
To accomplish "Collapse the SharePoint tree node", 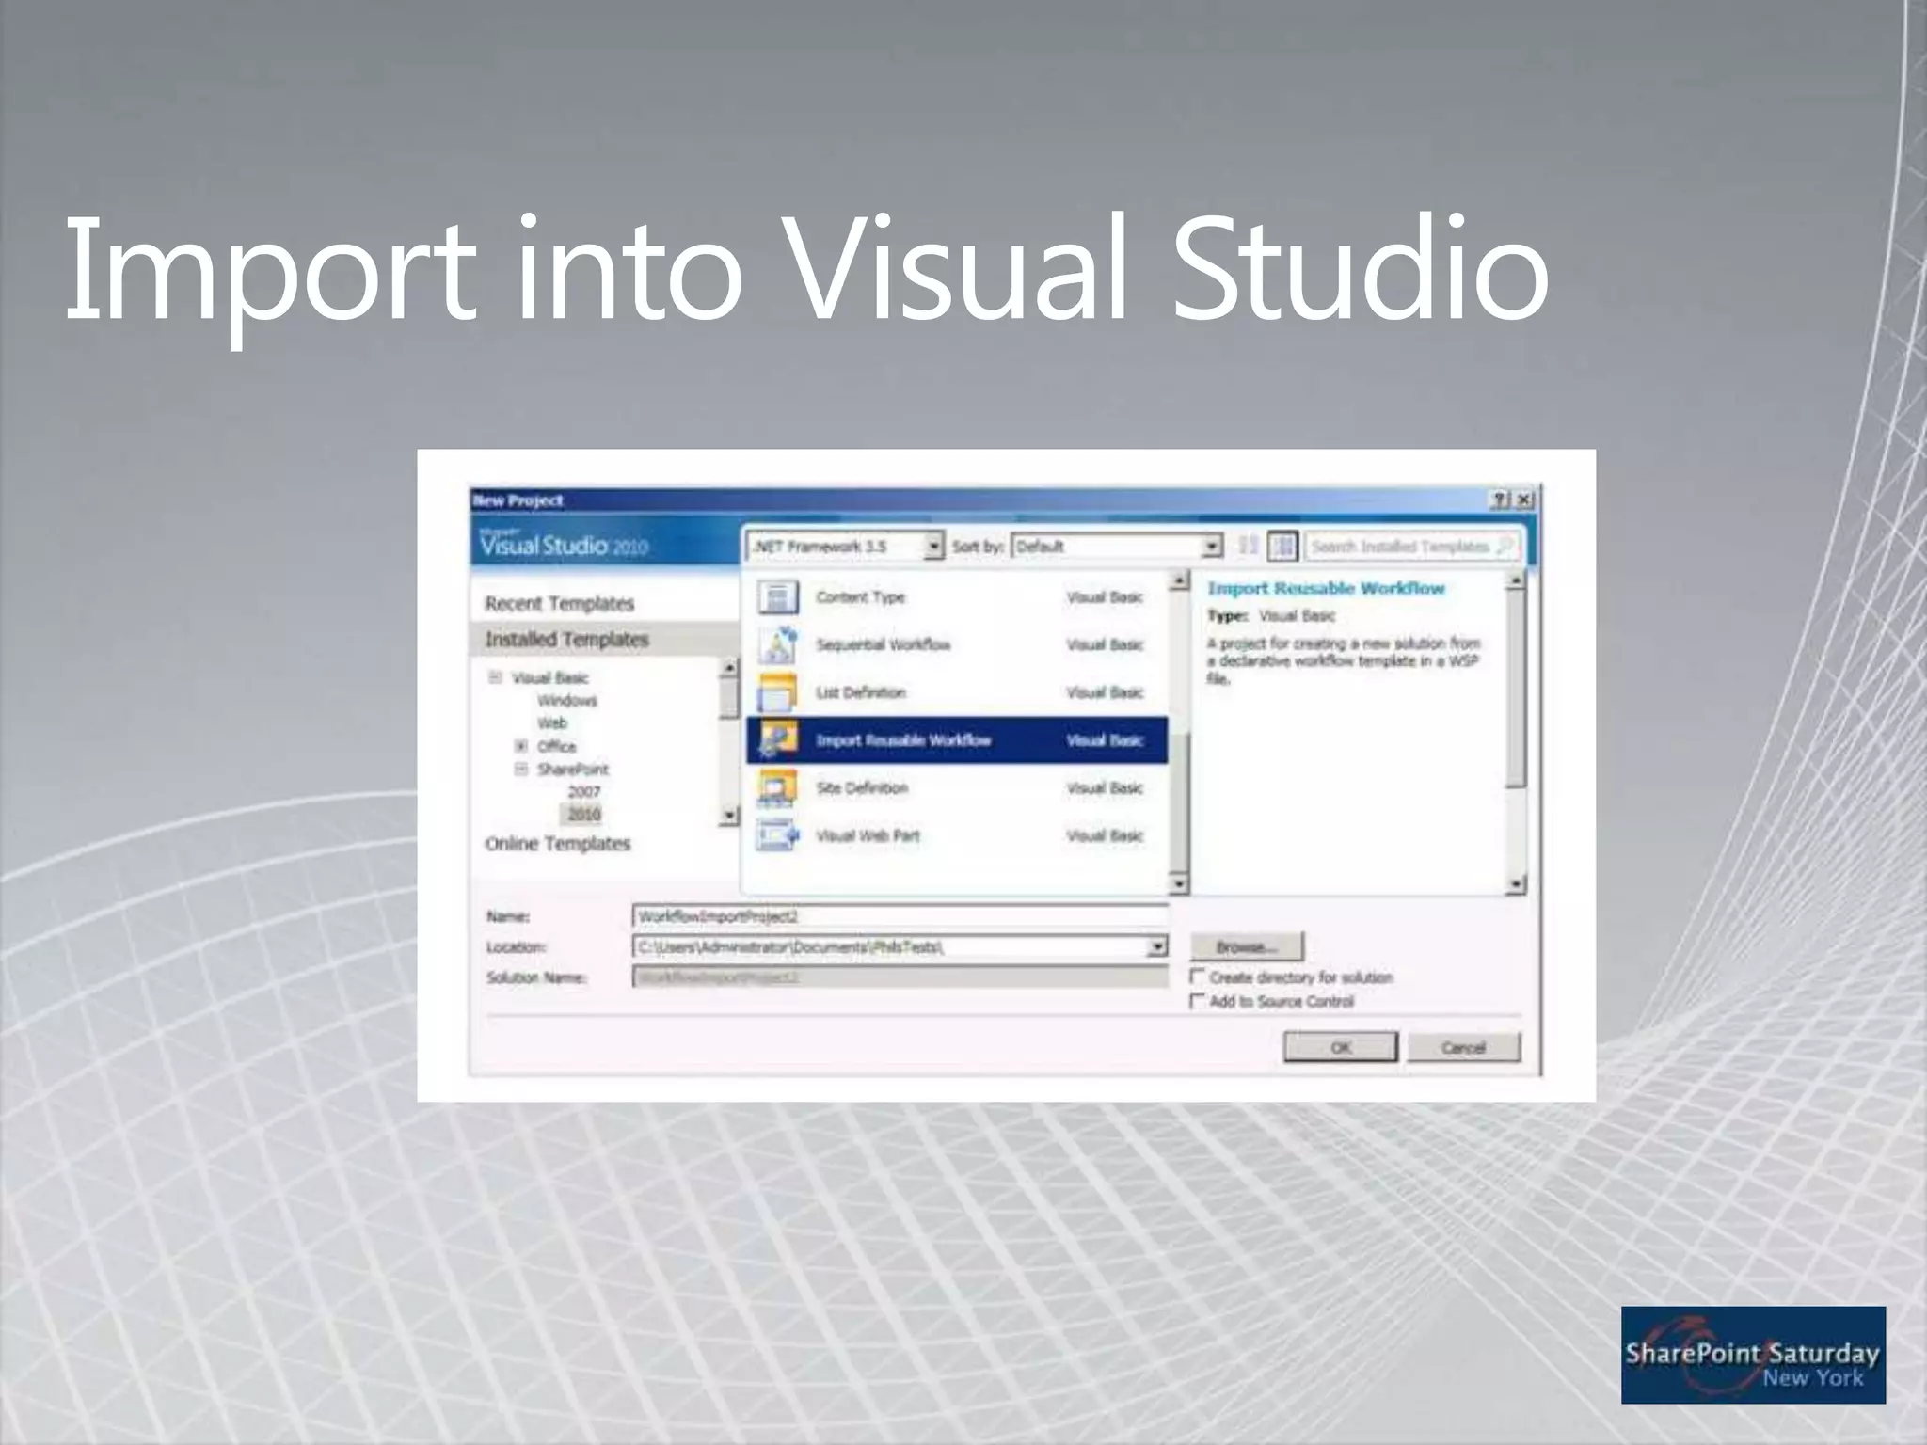I will [x=520, y=770].
